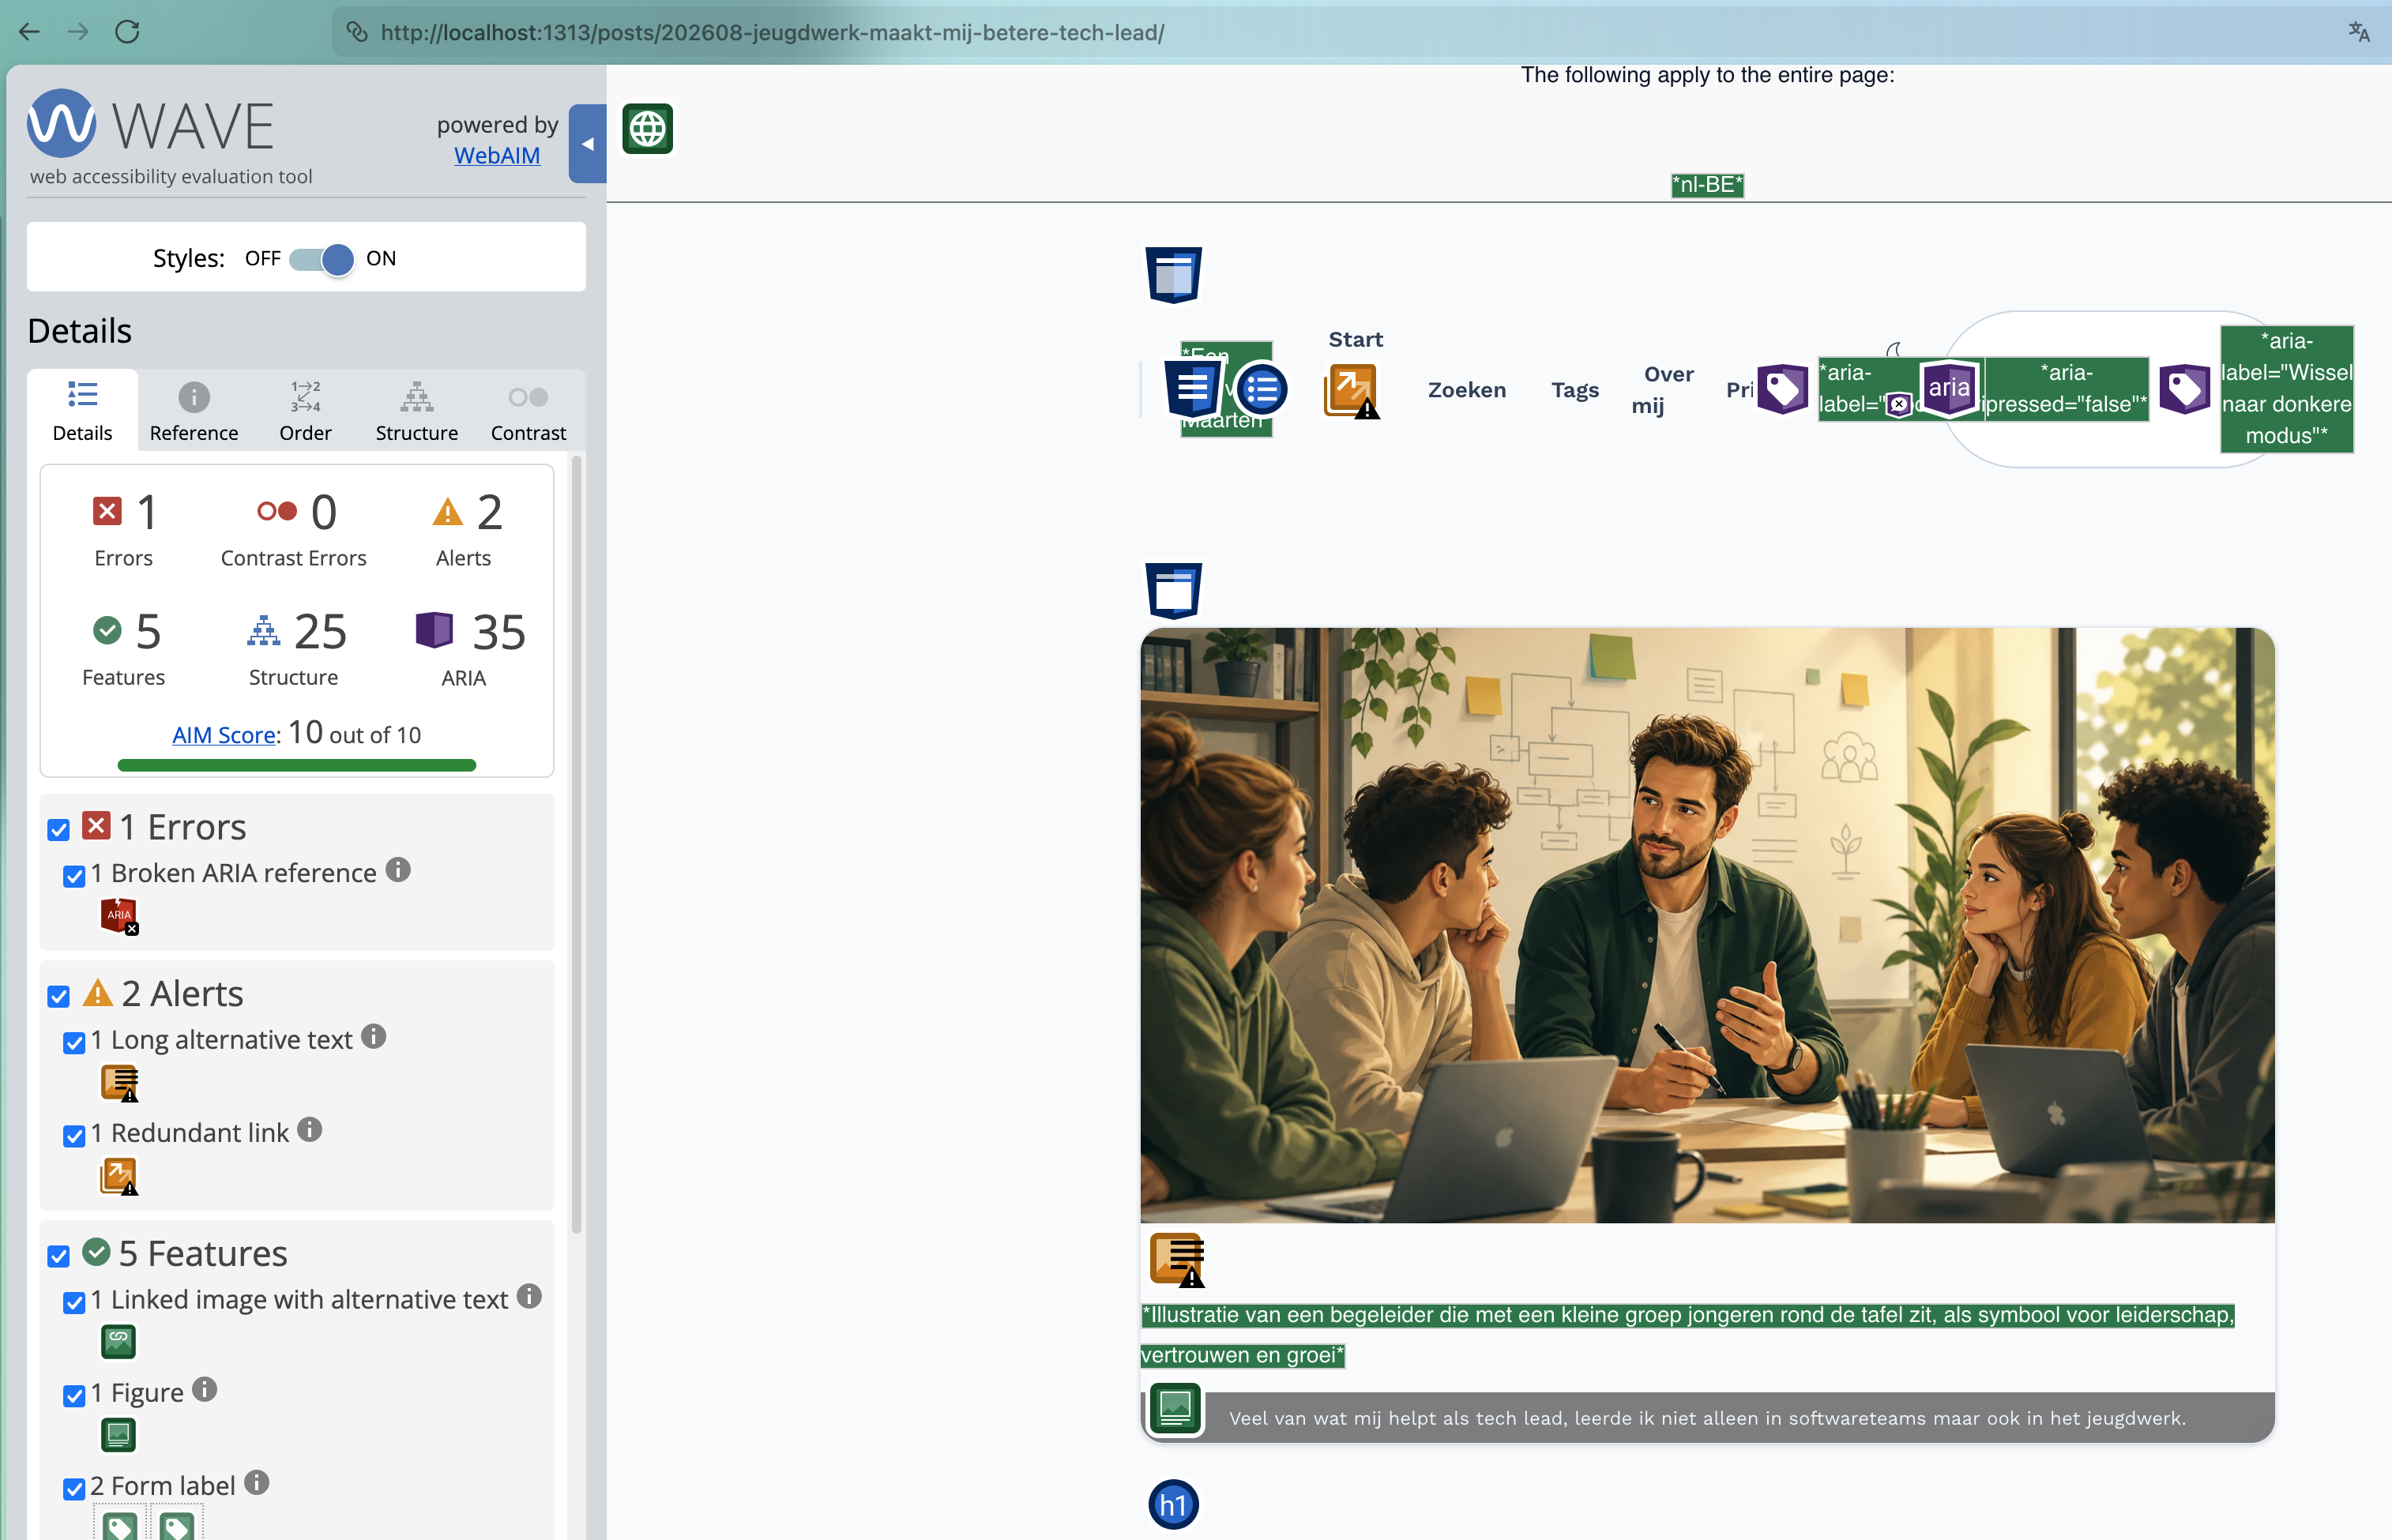Click the Tags navigation link
2392x1540 pixels.
point(1575,390)
